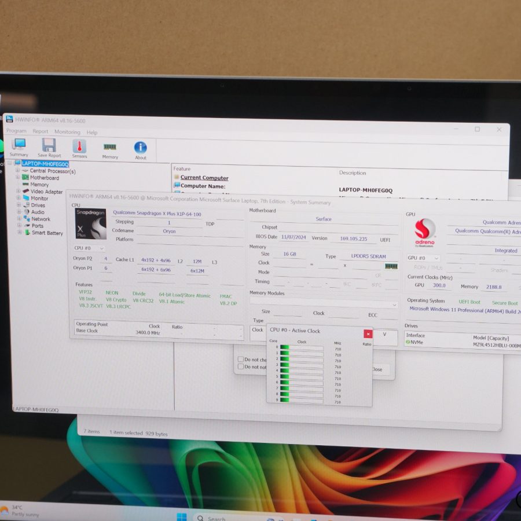Screen dimensions: 521x521
Task: Click the Feature column header
Action: (182, 169)
